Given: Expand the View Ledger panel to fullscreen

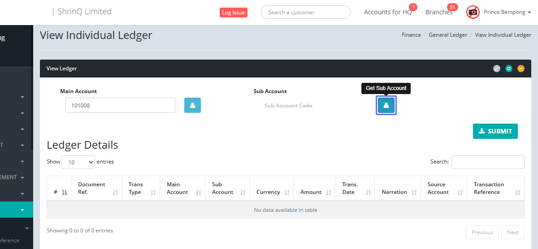Looking at the screenshot, I should (497, 69).
